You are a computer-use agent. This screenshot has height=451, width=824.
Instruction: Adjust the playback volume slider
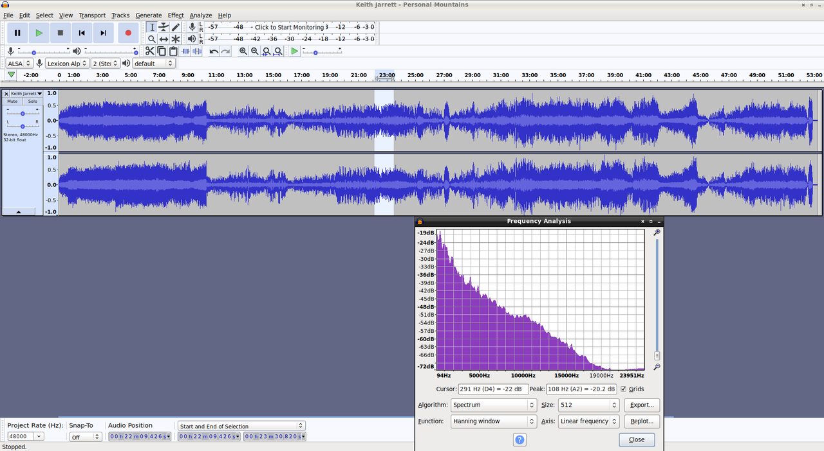pyautogui.click(x=110, y=51)
